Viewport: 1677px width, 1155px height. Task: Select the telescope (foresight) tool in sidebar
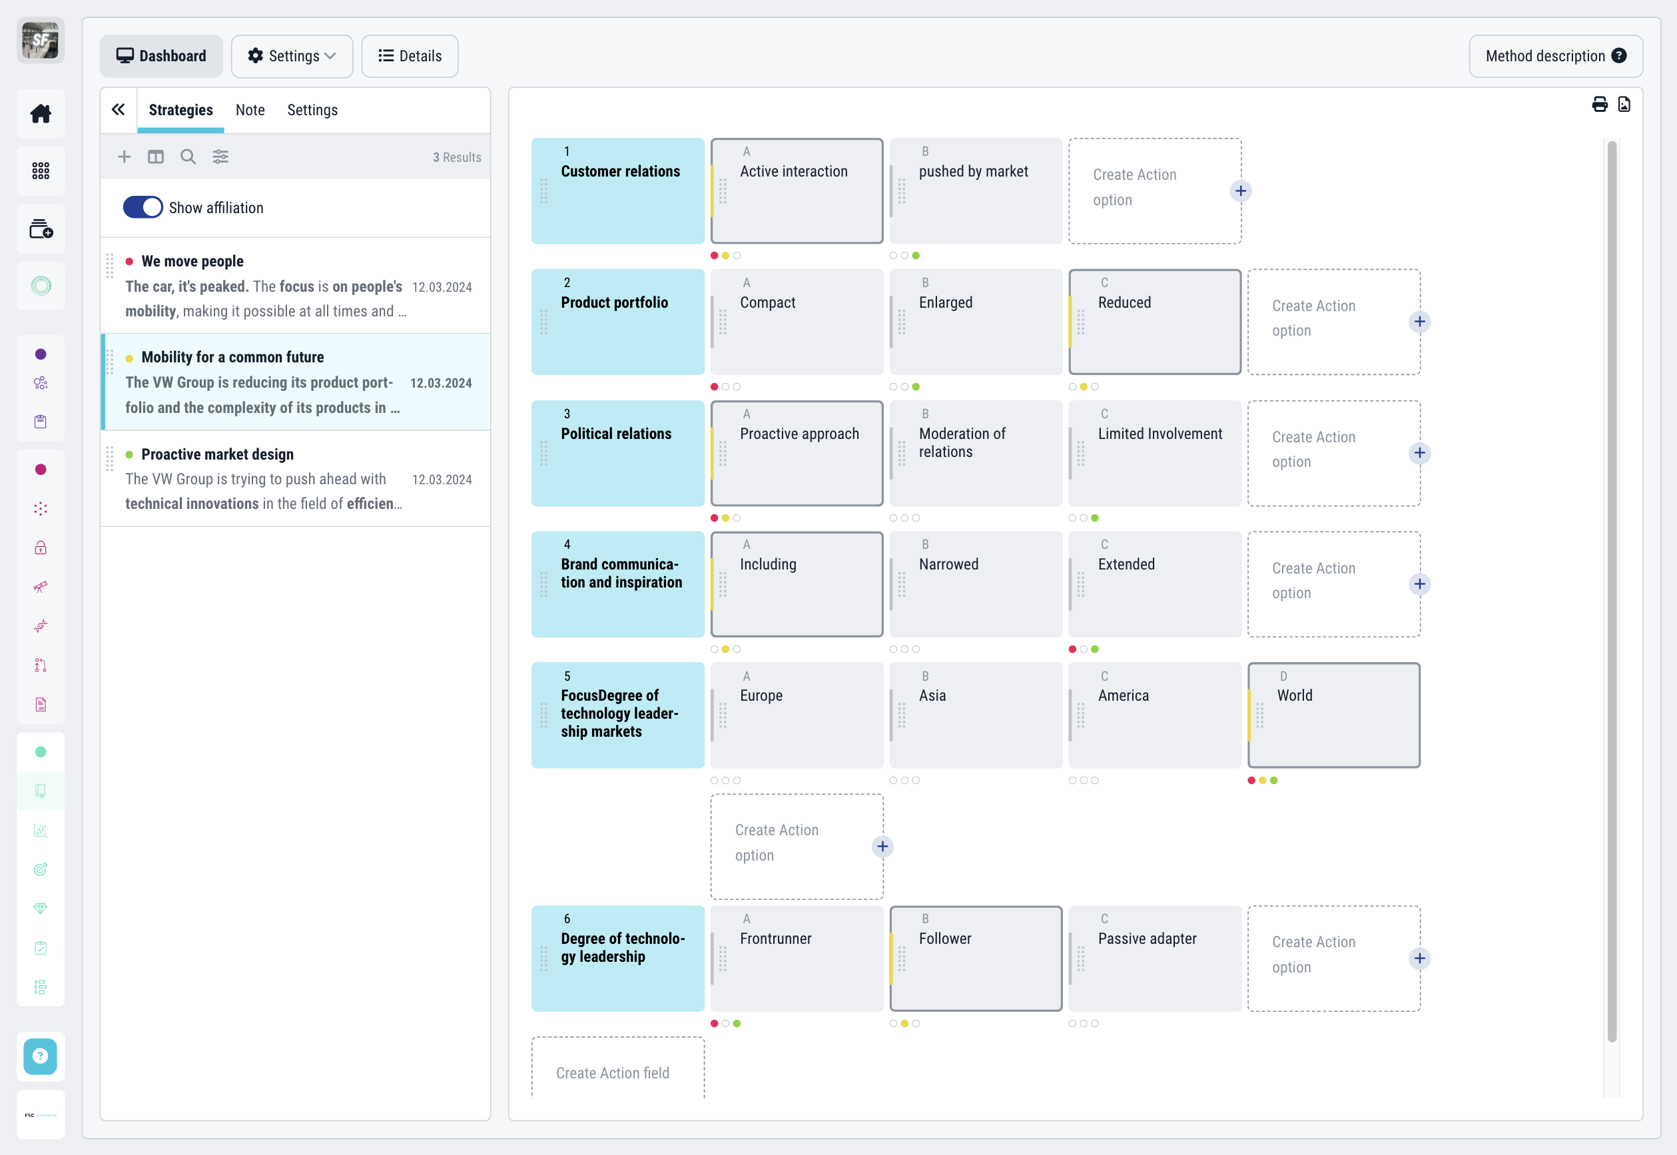pyautogui.click(x=41, y=586)
